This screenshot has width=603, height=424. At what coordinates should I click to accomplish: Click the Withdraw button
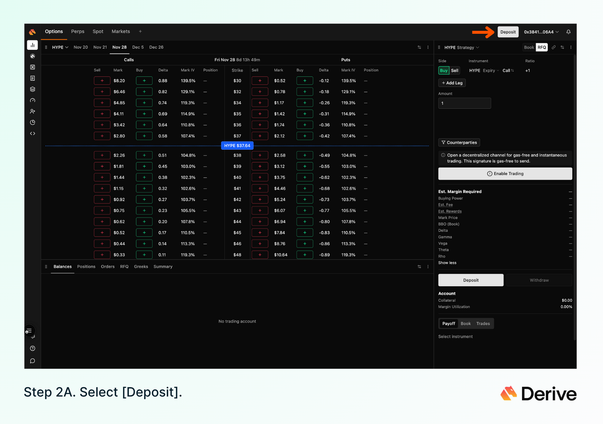pyautogui.click(x=539, y=280)
